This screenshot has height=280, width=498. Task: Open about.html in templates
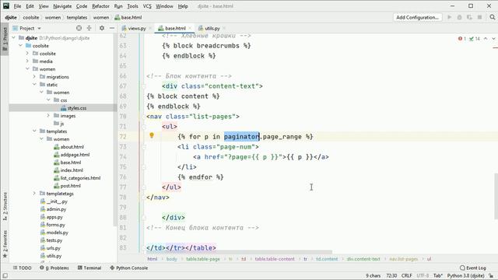[72, 147]
